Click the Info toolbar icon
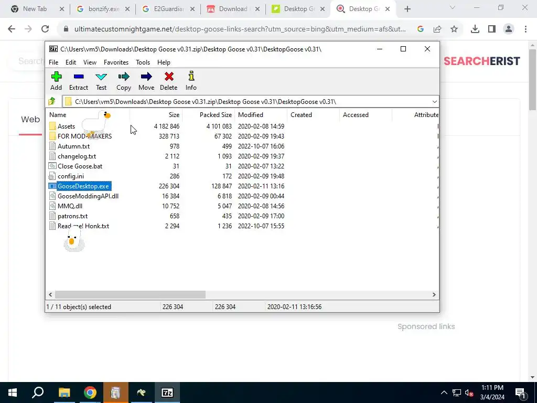 (x=191, y=81)
